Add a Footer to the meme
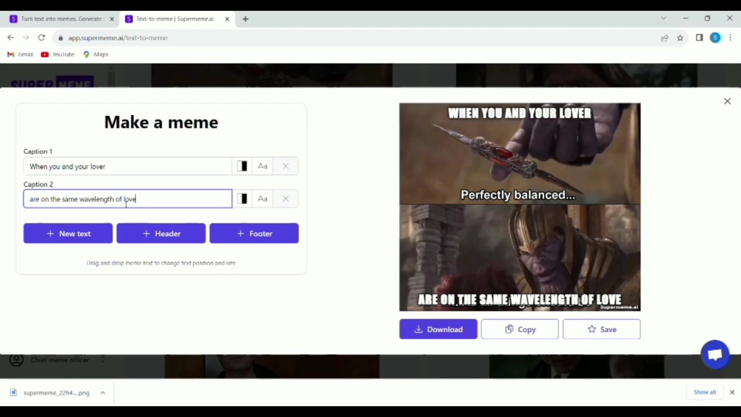Viewport: 741px width, 417px height. (x=254, y=233)
